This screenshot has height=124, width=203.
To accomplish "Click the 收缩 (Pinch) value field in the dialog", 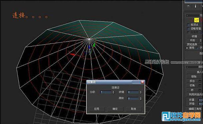I will tap(133, 92).
